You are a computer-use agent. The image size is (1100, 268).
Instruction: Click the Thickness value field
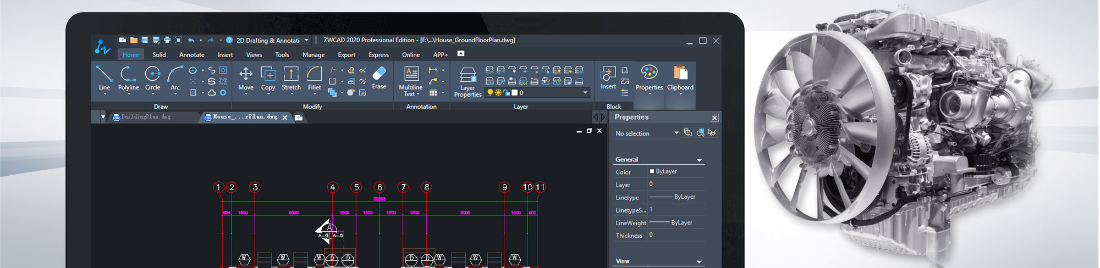click(x=676, y=235)
